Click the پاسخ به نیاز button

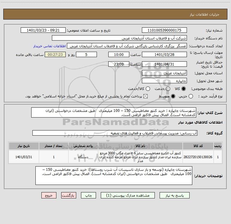pyautogui.click(x=174, y=195)
